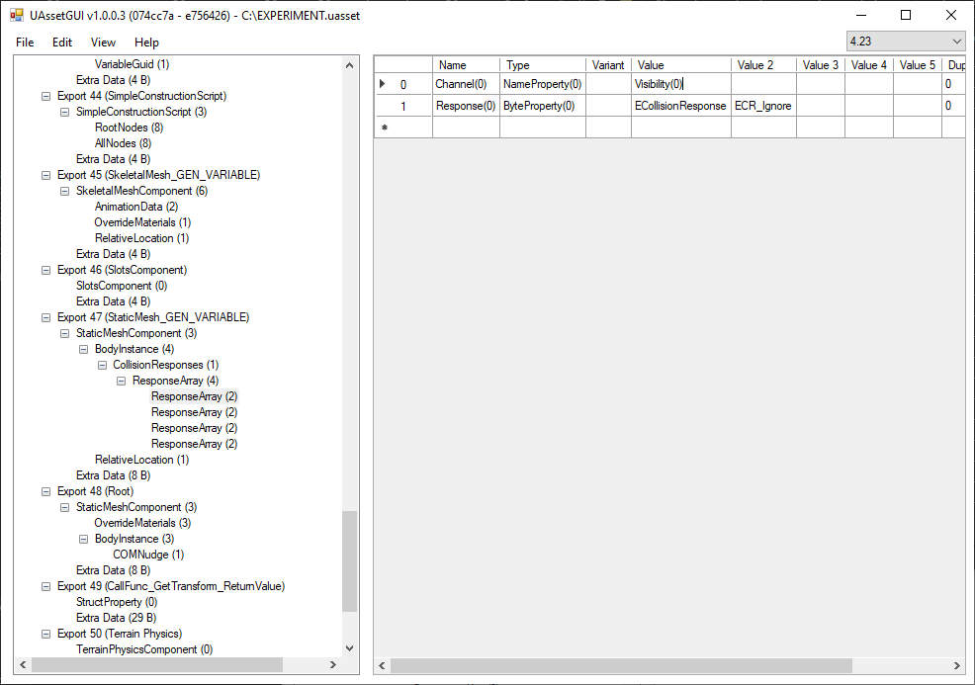Viewport: 975px width, 685px height.
Task: Click grid horizontal scroll right arrow
Action: coord(956,666)
